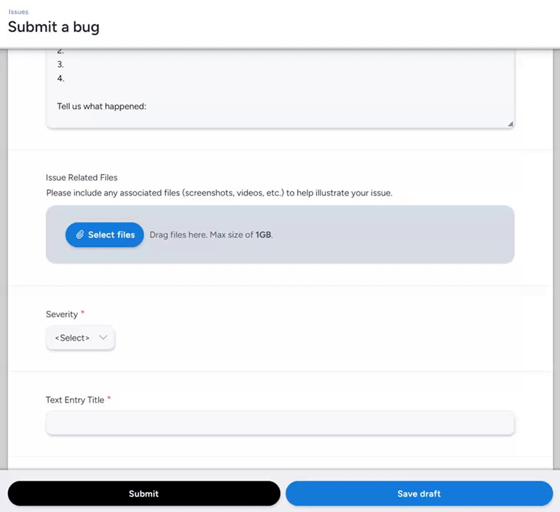Image resolution: width=560 pixels, height=512 pixels.
Task: Open the Severity <Select> combo box
Action: coord(80,338)
